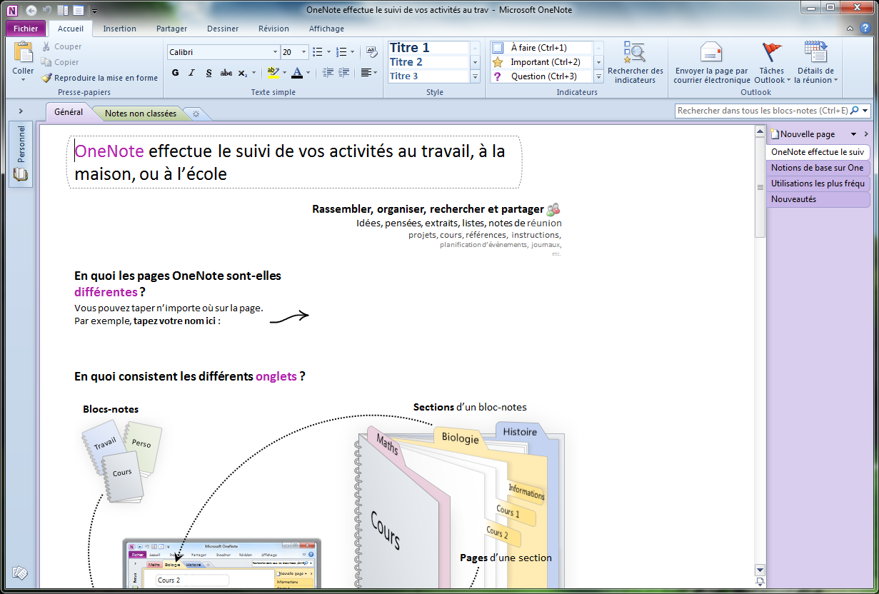879x594 pixels.
Task: Toggle bold formatting (G)
Action: [x=175, y=73]
